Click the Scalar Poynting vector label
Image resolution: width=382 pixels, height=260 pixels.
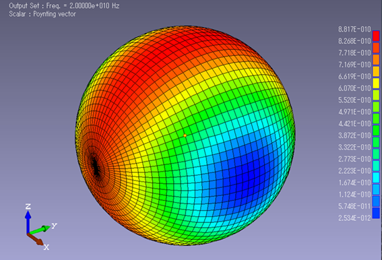[x=42, y=14]
